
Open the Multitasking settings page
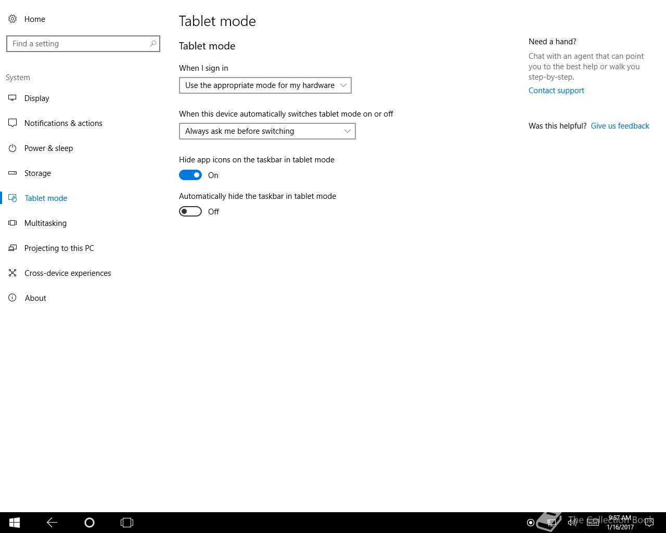[x=45, y=223]
